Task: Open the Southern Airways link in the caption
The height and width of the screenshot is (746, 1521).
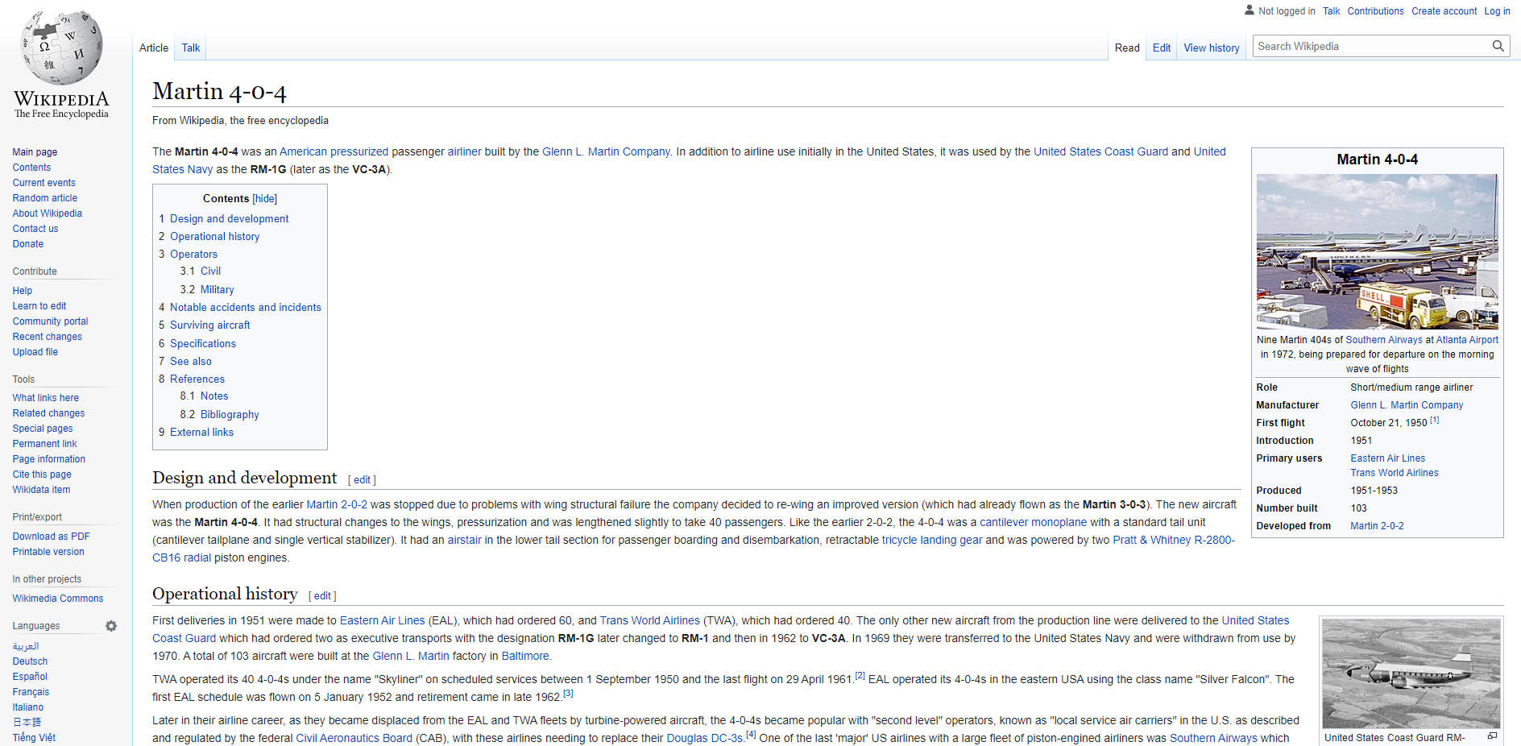Action: (1383, 340)
